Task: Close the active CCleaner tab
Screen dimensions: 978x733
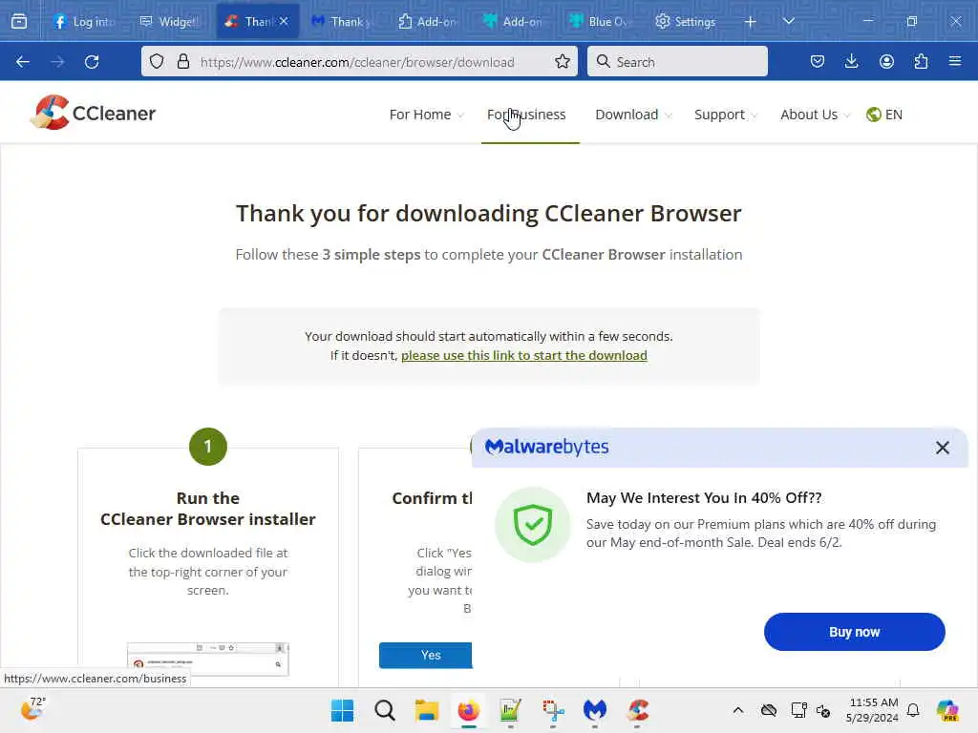Action: [284, 21]
